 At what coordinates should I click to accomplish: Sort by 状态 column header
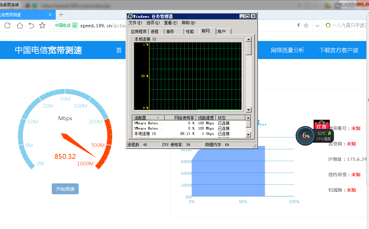[230, 117]
